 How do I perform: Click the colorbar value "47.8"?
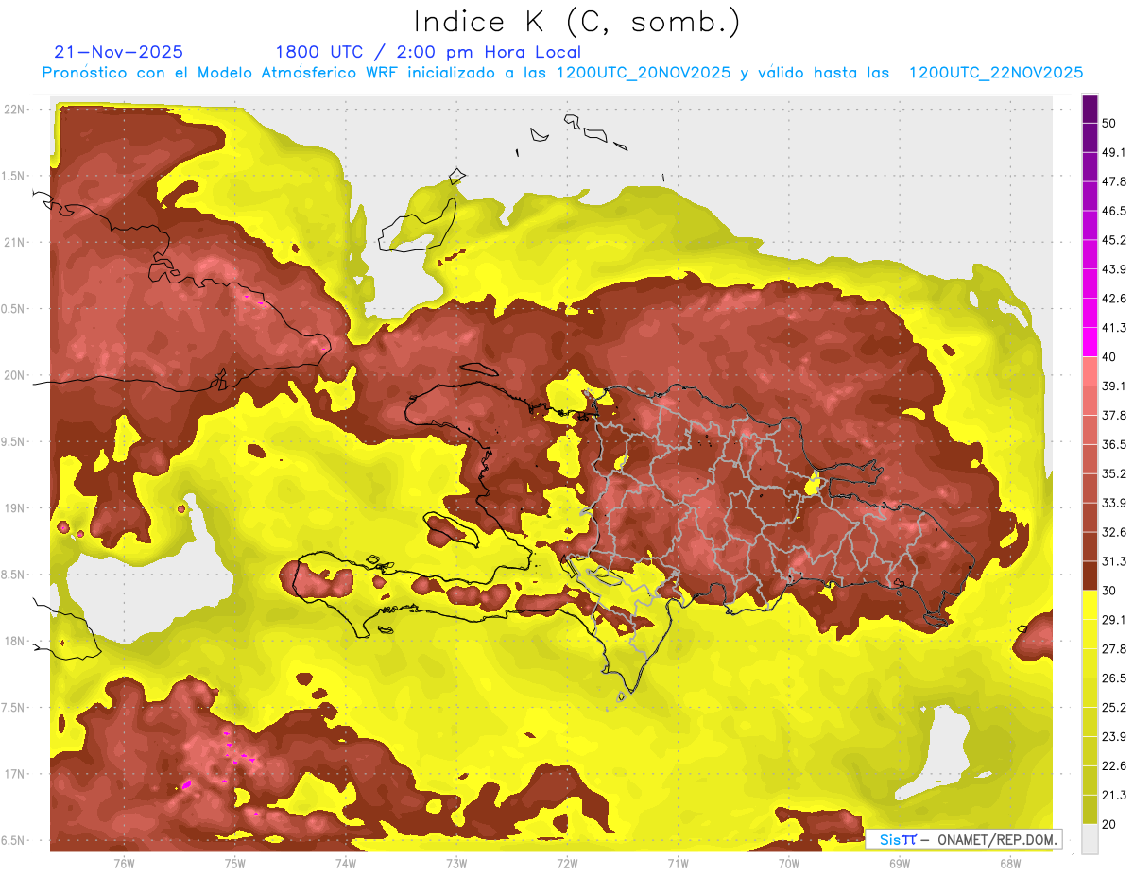pos(1114,181)
